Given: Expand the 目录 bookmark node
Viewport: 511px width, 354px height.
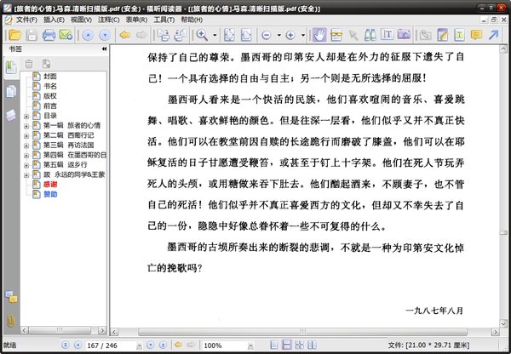Looking at the screenshot, I should 26,116.
